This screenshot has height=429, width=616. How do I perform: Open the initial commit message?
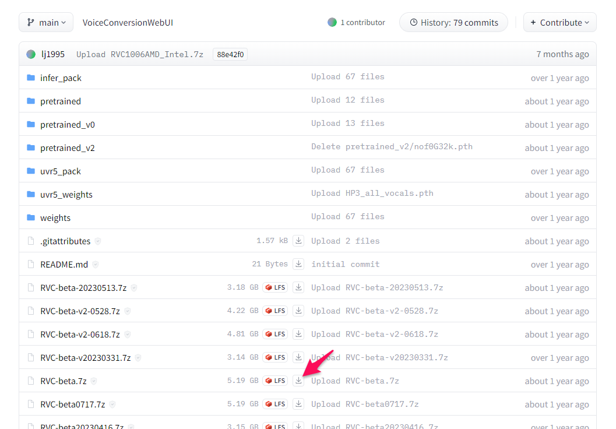(346, 265)
